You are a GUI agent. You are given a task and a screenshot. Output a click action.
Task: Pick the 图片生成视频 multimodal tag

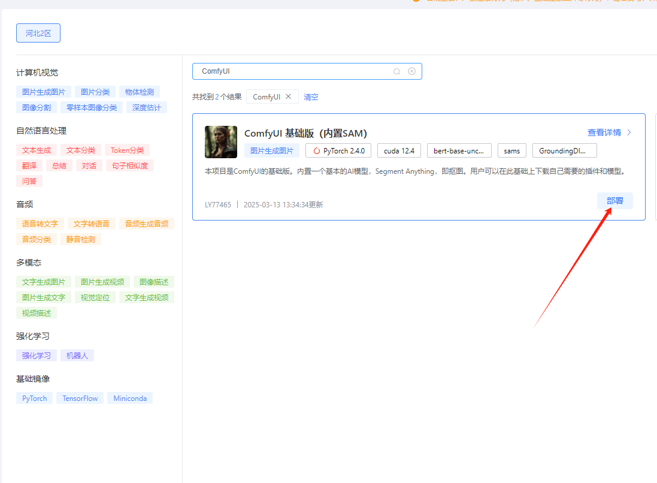point(102,282)
